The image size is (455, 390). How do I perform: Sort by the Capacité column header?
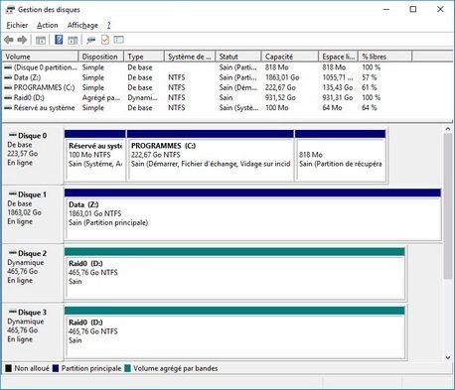[290, 57]
